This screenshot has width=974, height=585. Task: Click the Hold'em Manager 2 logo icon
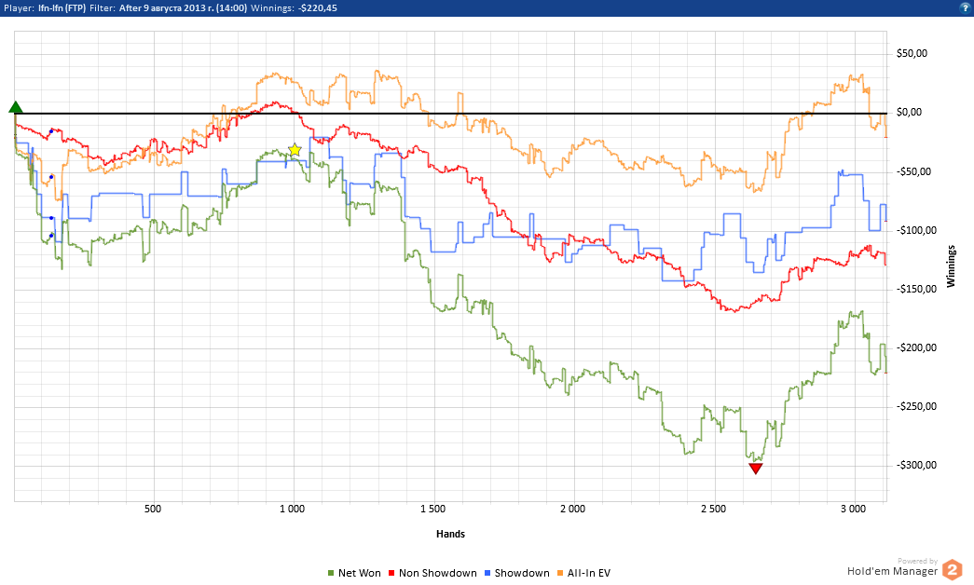click(x=953, y=569)
